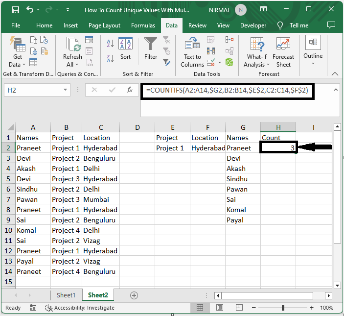
Task: Open the Data Validation icon
Action: click(211, 63)
